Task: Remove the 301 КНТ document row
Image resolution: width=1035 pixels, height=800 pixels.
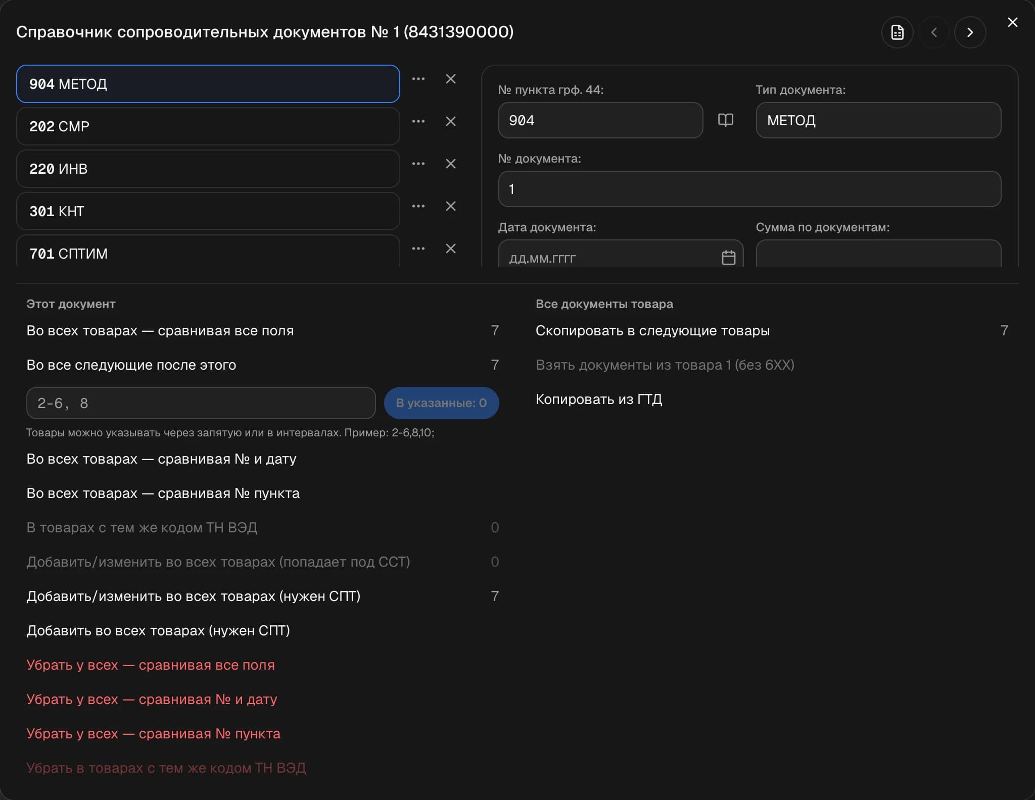Action: point(451,206)
